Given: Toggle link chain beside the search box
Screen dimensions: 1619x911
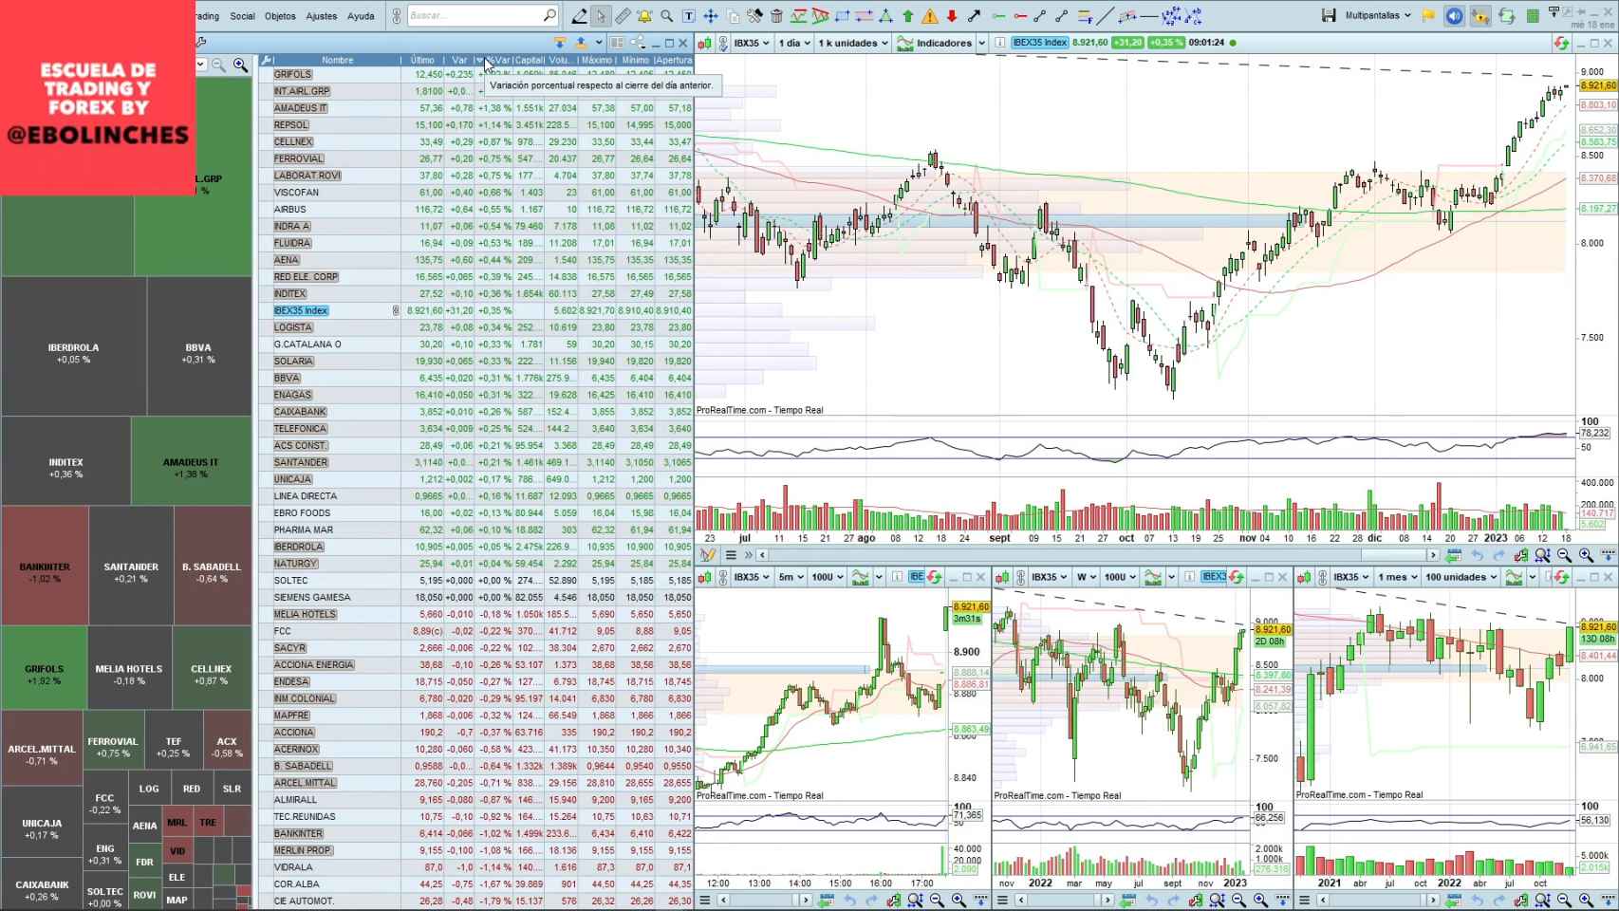Looking at the screenshot, I should coord(396,15).
